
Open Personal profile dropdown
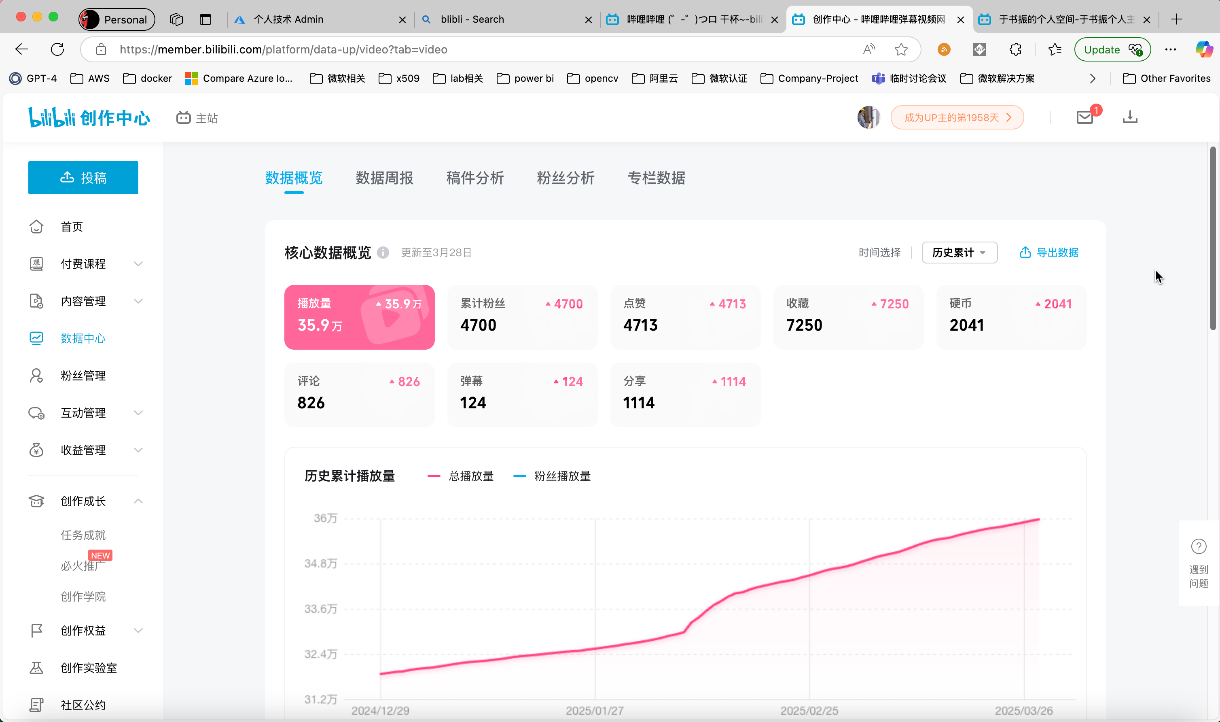pos(116,19)
